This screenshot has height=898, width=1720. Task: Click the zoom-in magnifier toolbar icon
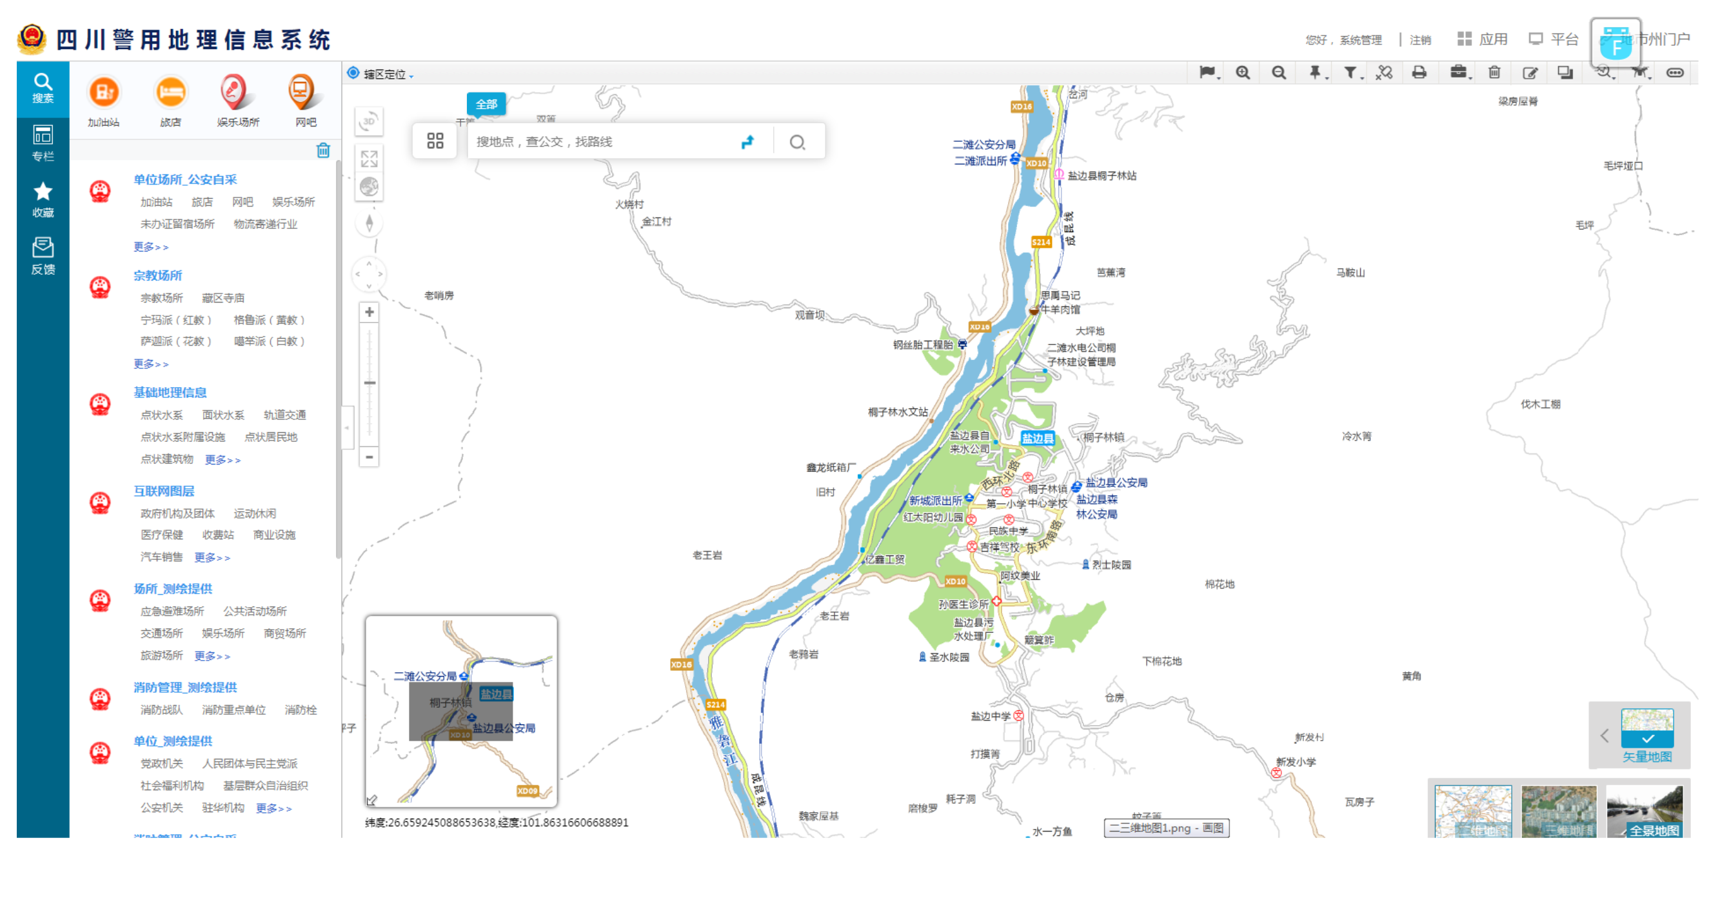[1243, 73]
